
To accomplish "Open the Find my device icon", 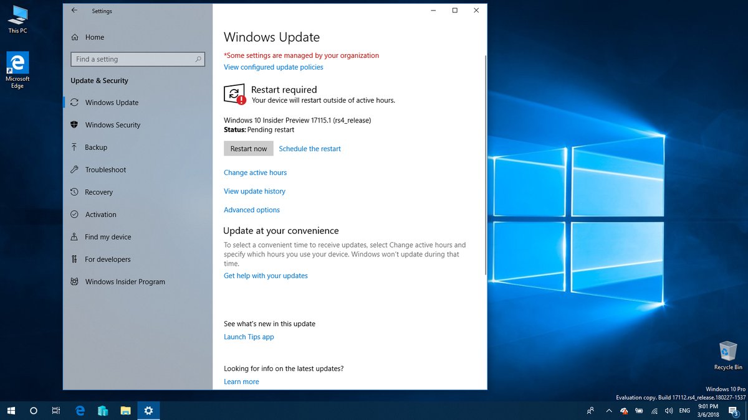I will pyautogui.click(x=75, y=236).
